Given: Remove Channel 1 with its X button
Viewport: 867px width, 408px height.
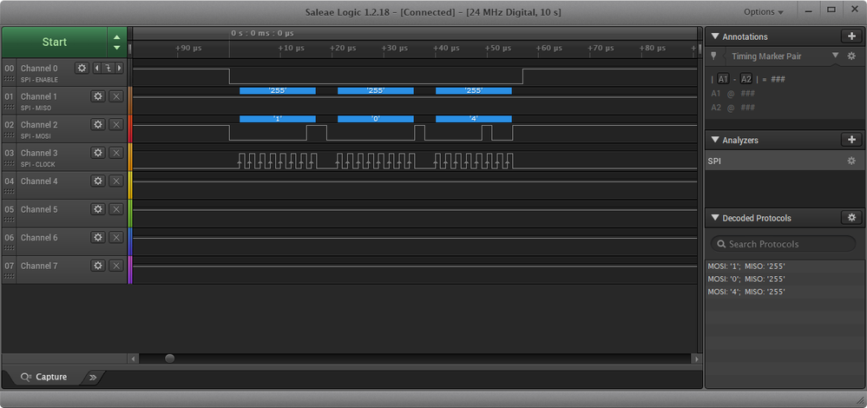Looking at the screenshot, I should click(x=116, y=96).
